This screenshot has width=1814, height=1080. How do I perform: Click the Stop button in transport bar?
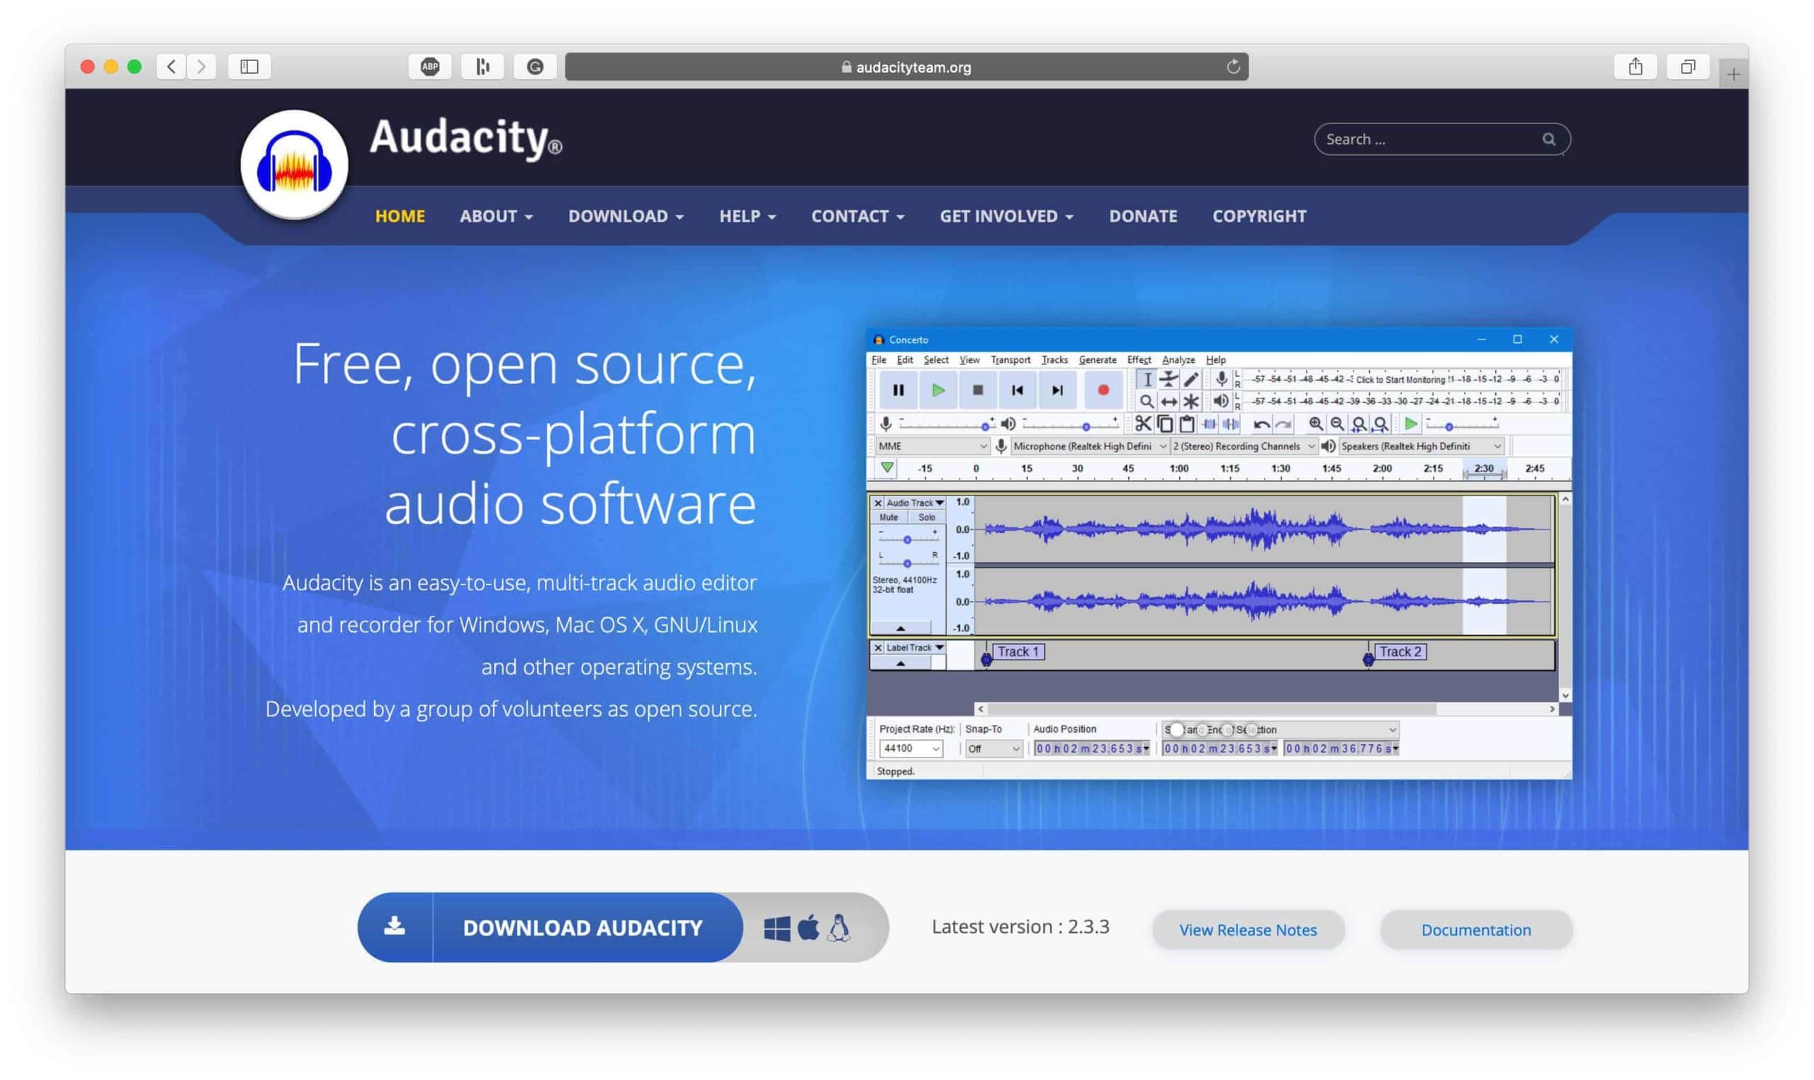tap(977, 388)
